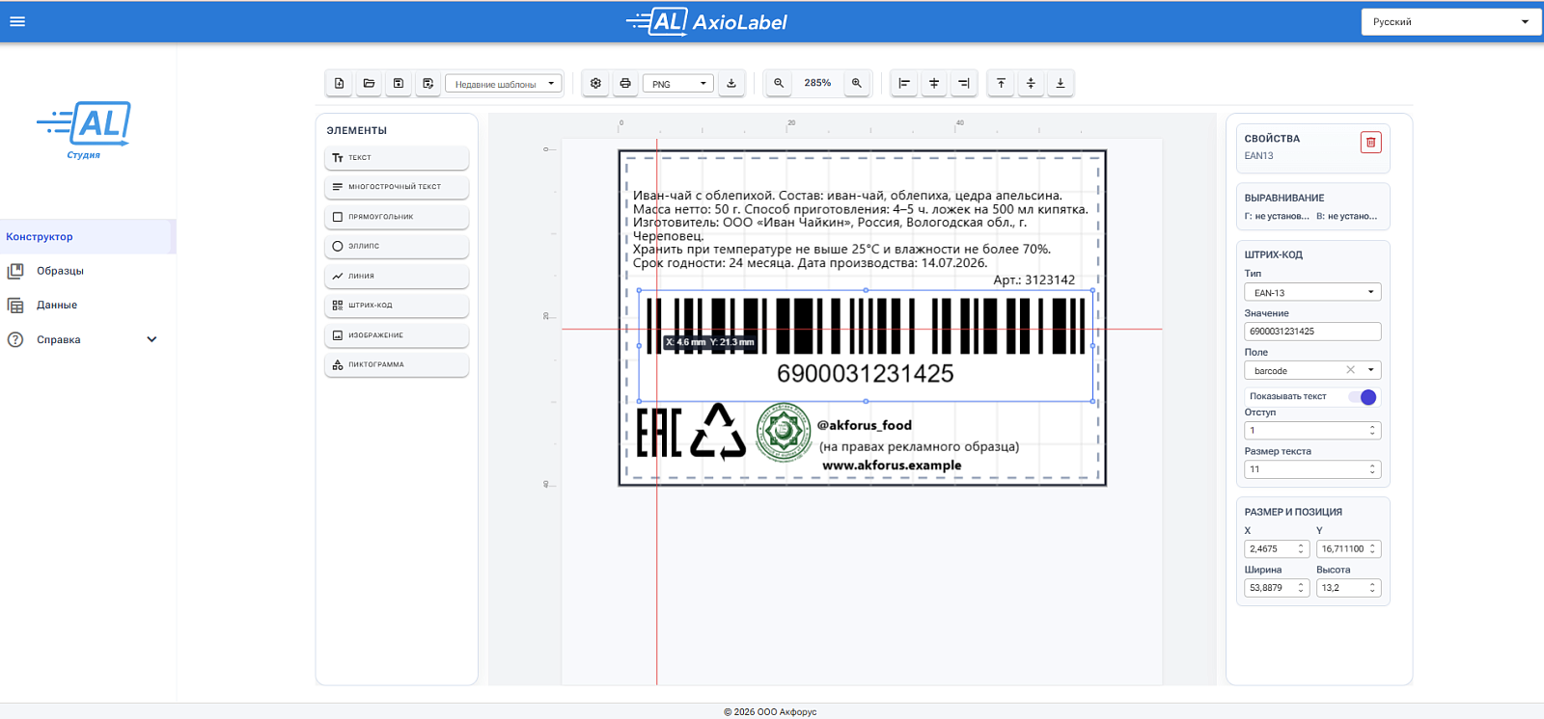Viewport: 1544px width, 719px height.
Task: Save the current template
Action: tap(399, 84)
